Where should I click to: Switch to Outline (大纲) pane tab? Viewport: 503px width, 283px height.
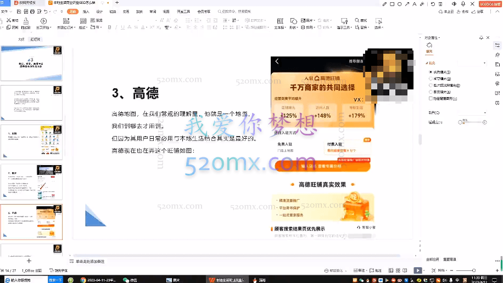tap(21, 39)
